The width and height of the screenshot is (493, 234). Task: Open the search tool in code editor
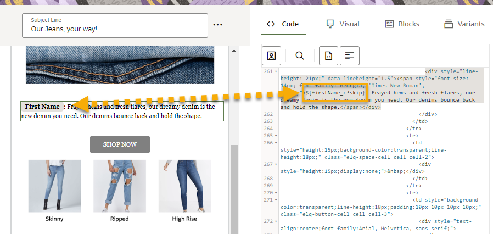[300, 55]
